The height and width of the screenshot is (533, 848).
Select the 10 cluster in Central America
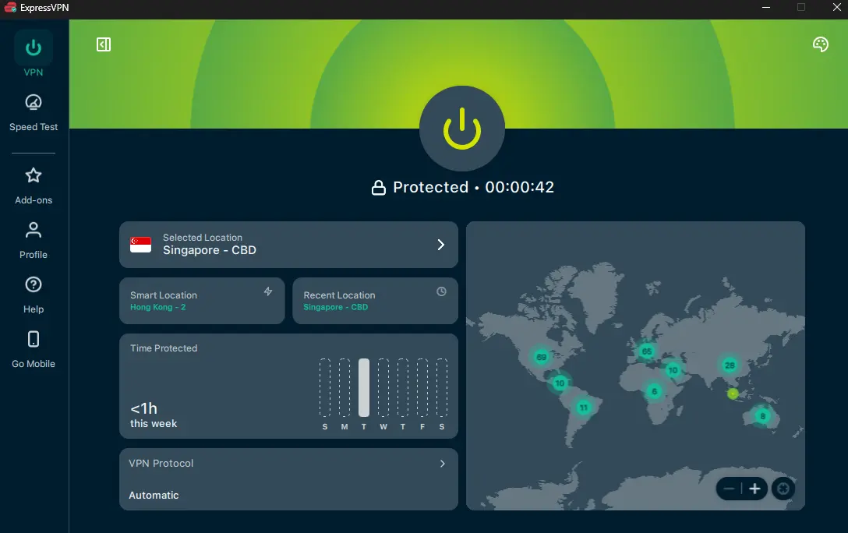pos(560,383)
